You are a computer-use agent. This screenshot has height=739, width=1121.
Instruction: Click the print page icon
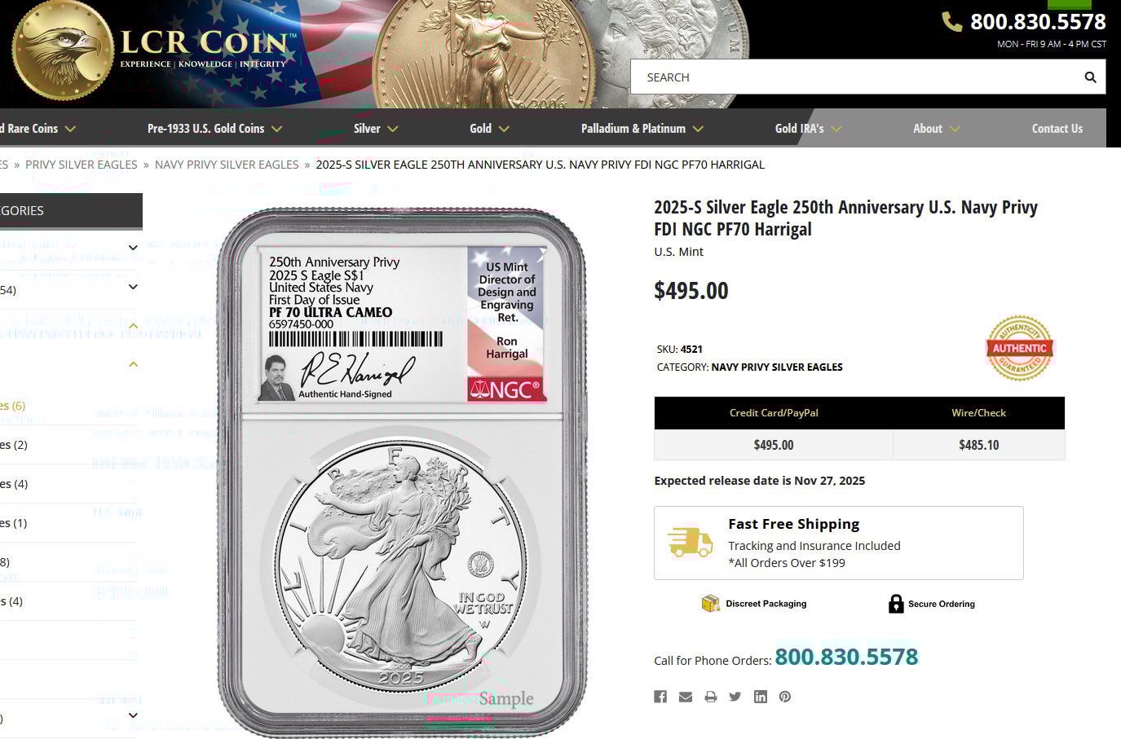pos(711,697)
